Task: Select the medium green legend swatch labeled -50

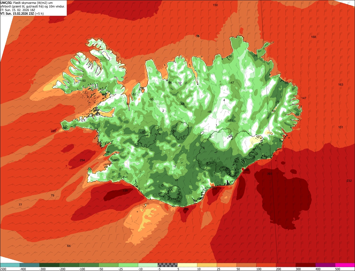Action: (108, 265)
